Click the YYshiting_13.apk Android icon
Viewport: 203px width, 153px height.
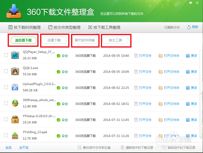[15, 135]
